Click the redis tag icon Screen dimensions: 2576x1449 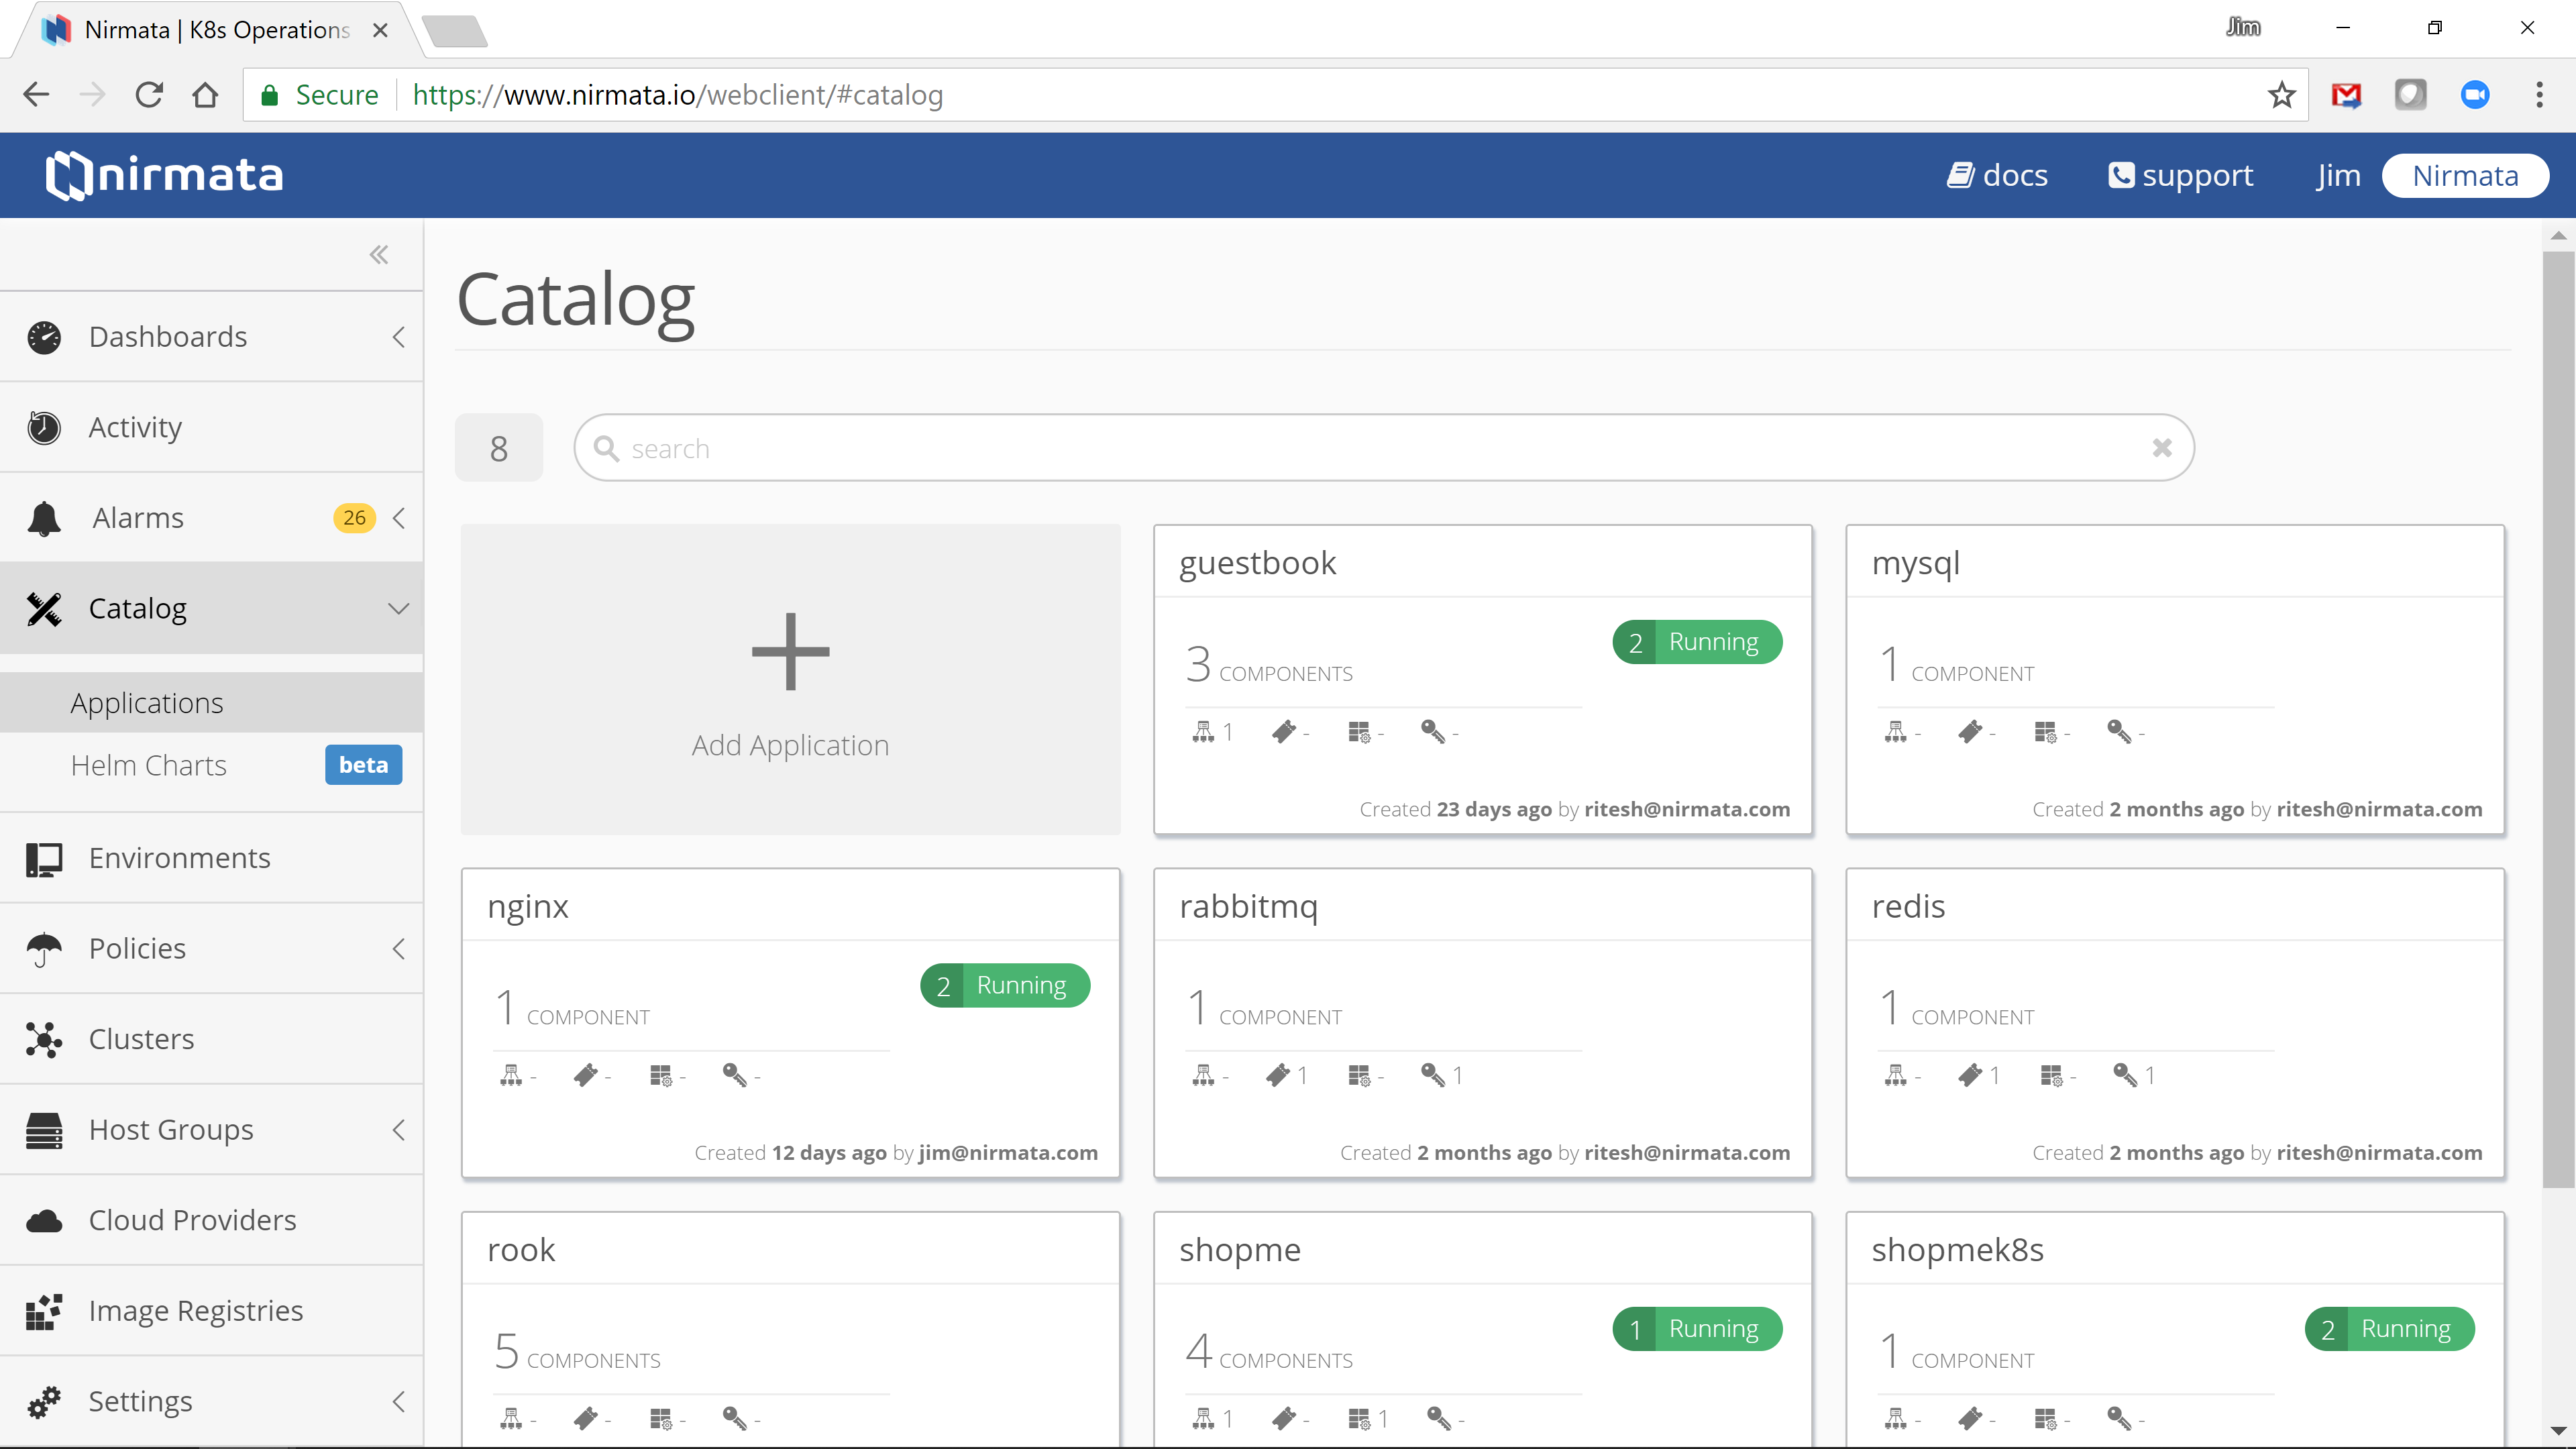[1969, 1075]
